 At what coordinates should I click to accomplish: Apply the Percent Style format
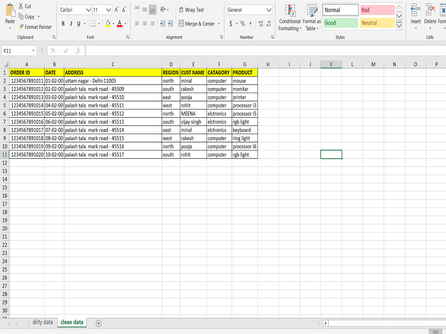[243, 23]
